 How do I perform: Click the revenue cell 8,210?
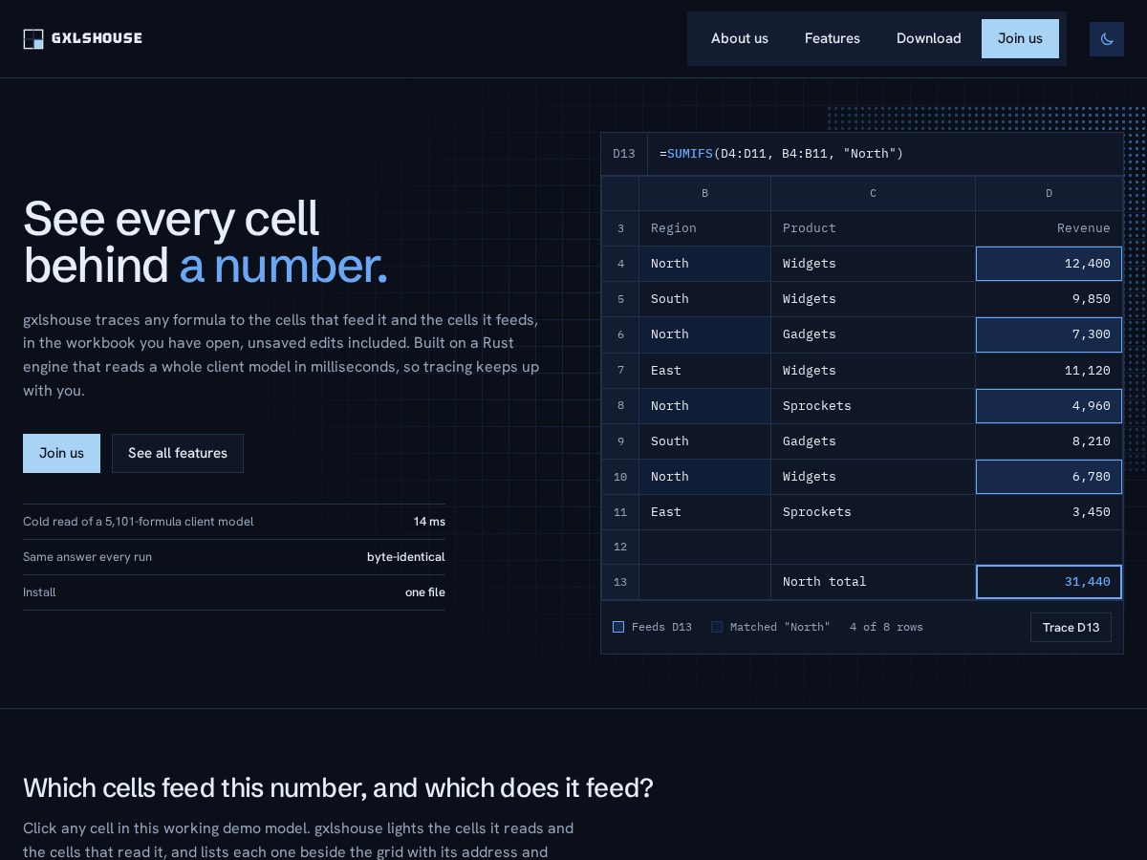1049,441
